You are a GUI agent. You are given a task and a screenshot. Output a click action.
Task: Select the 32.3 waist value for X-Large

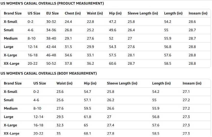60,125
